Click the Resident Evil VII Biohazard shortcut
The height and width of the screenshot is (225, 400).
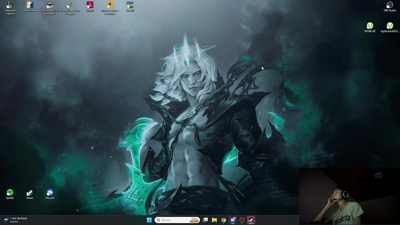(50, 6)
